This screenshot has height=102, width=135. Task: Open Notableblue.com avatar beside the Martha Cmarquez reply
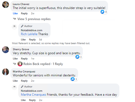pyautogui.click(x=14, y=87)
